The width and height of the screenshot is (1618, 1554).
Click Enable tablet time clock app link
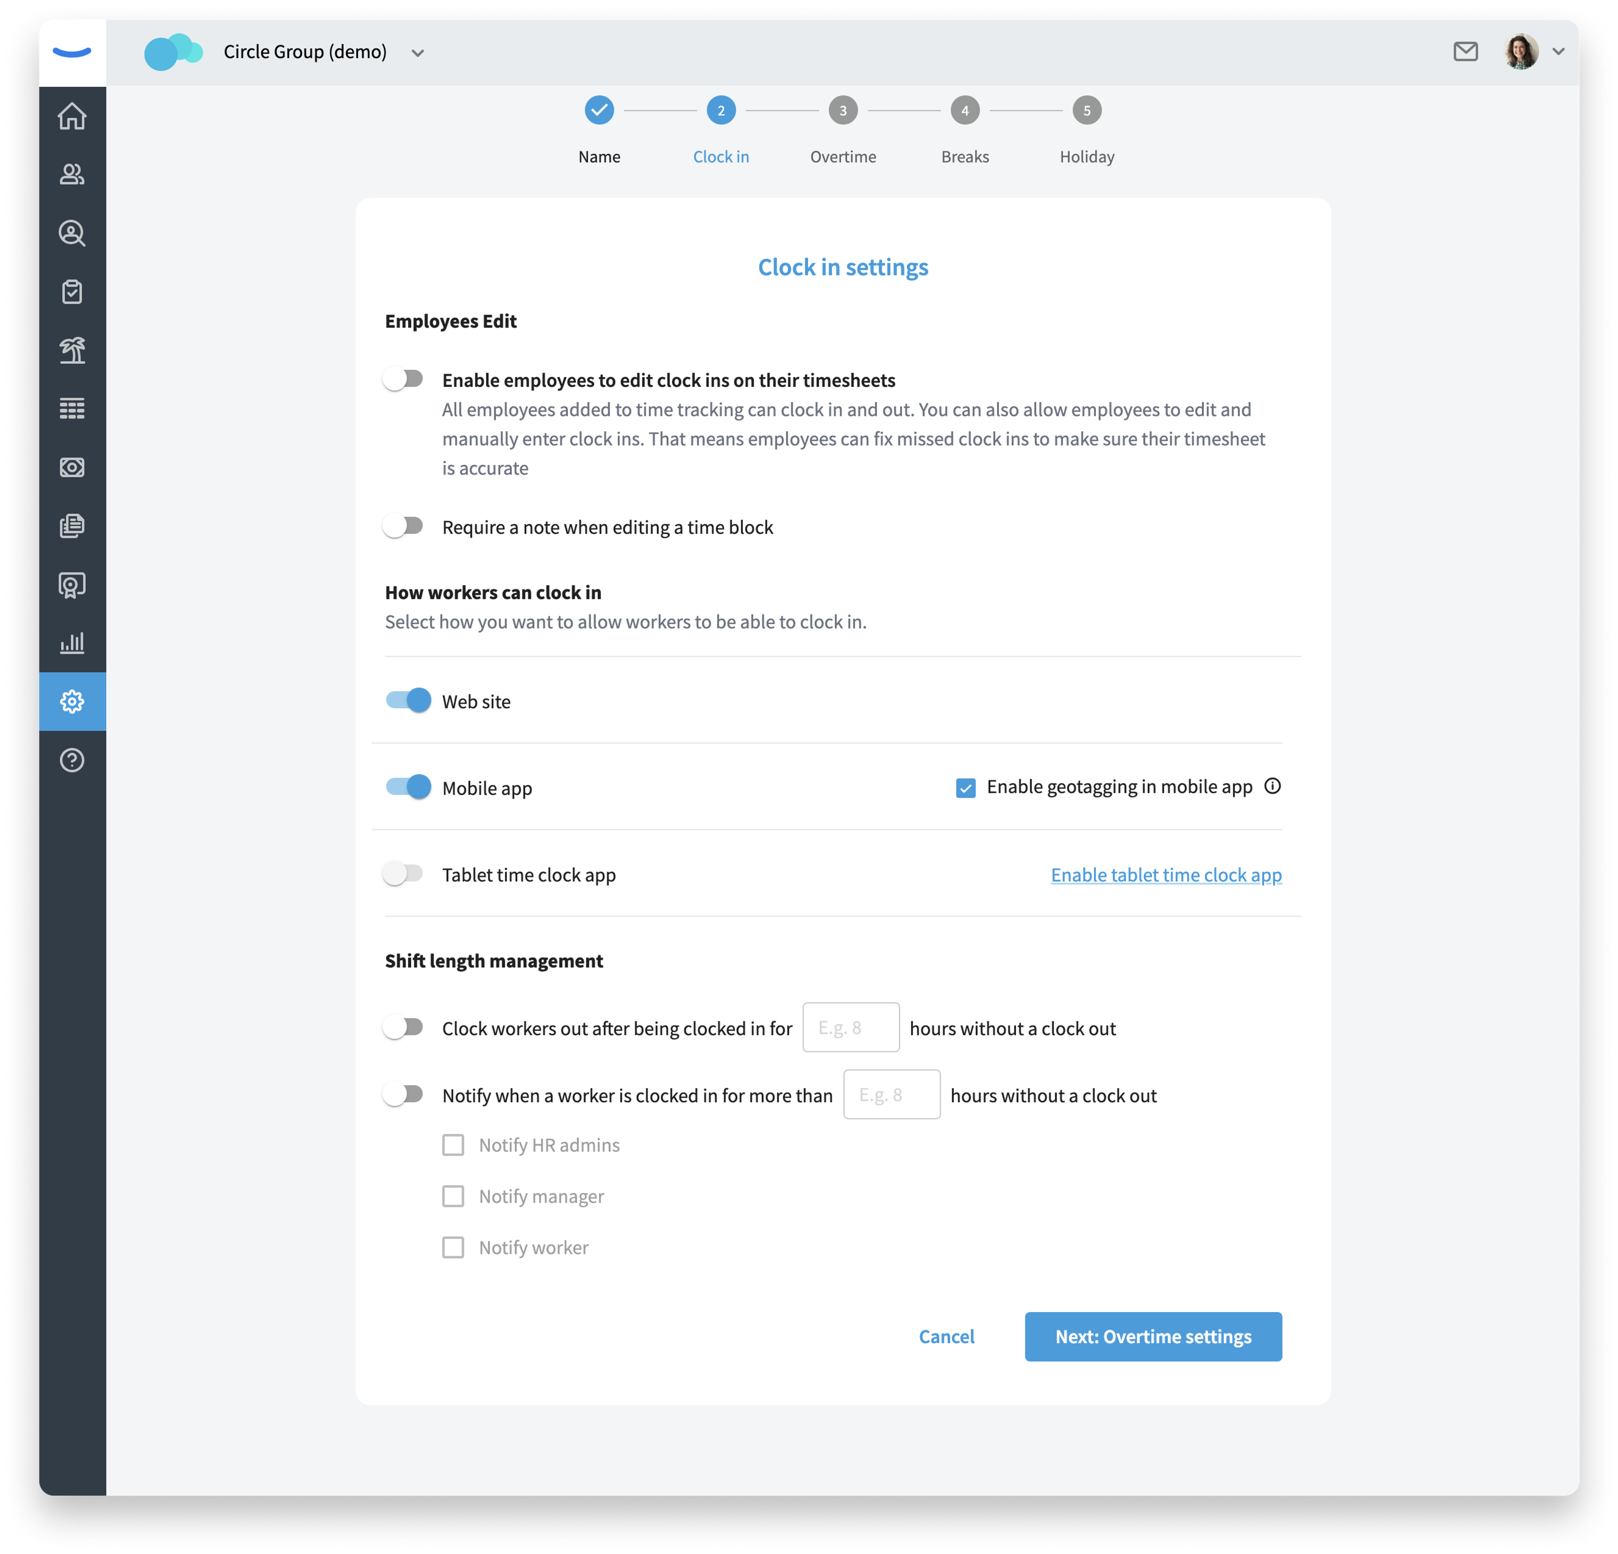1166,875
